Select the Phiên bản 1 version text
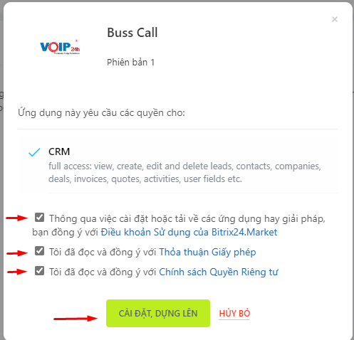354x340 pixels. (131, 63)
